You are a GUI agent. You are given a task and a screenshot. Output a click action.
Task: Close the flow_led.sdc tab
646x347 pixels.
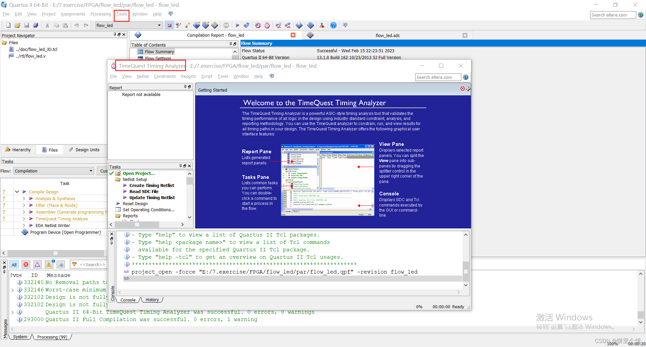click(x=465, y=35)
